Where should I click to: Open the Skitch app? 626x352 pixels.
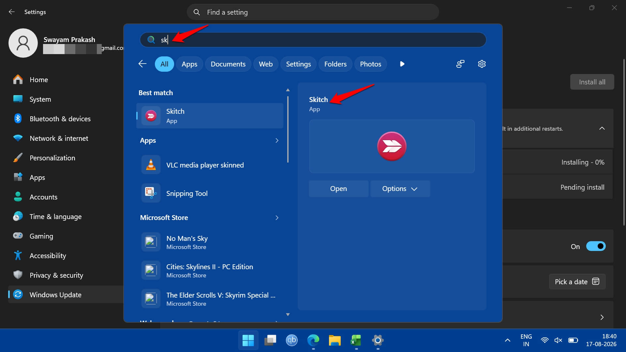[338, 189]
